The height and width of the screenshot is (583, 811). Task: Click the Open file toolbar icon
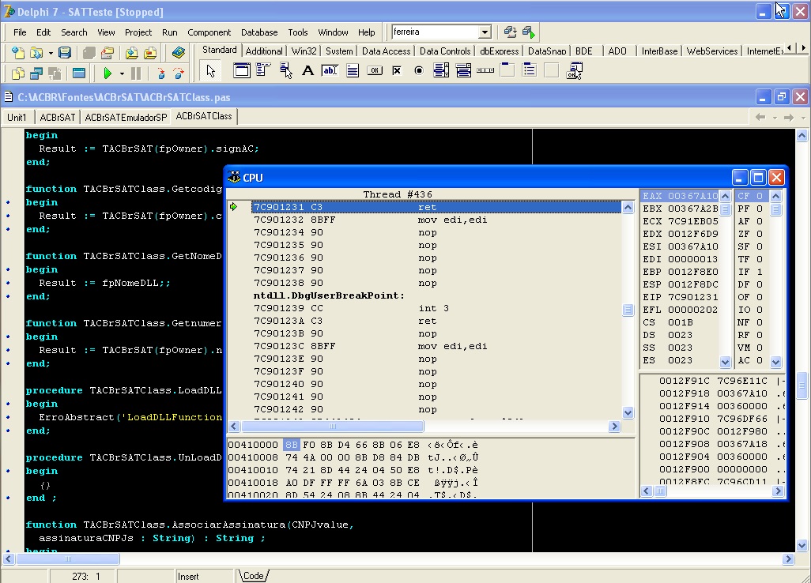point(36,53)
